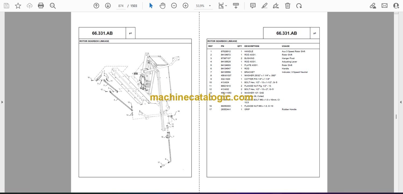Viewport: 403px width, 194px height.
Task: Select part number 84134693
Action: click(226, 65)
